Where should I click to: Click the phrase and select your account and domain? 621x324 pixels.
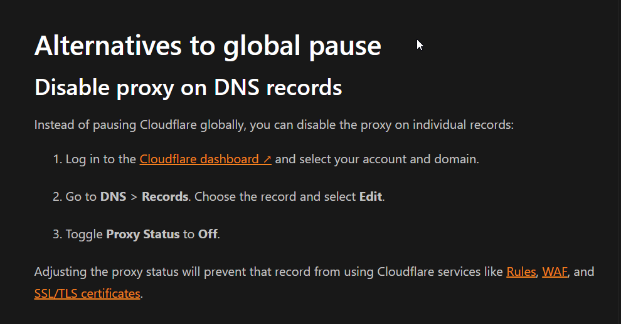coord(377,159)
